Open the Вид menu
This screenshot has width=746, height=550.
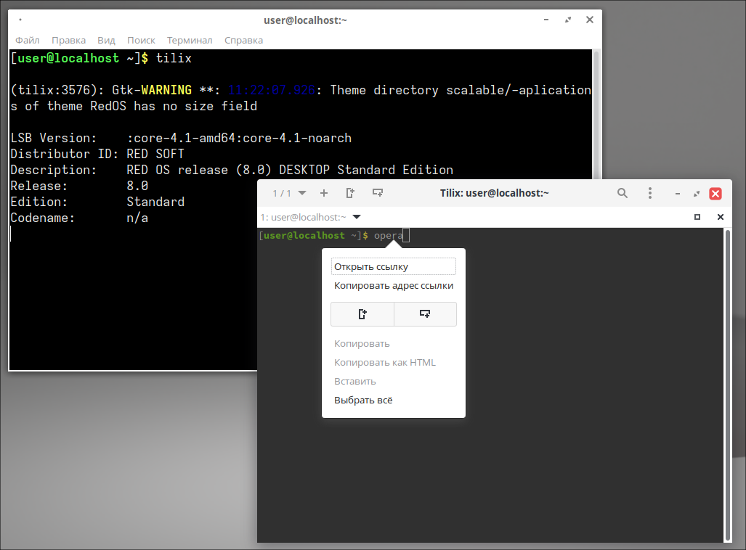pyautogui.click(x=106, y=41)
